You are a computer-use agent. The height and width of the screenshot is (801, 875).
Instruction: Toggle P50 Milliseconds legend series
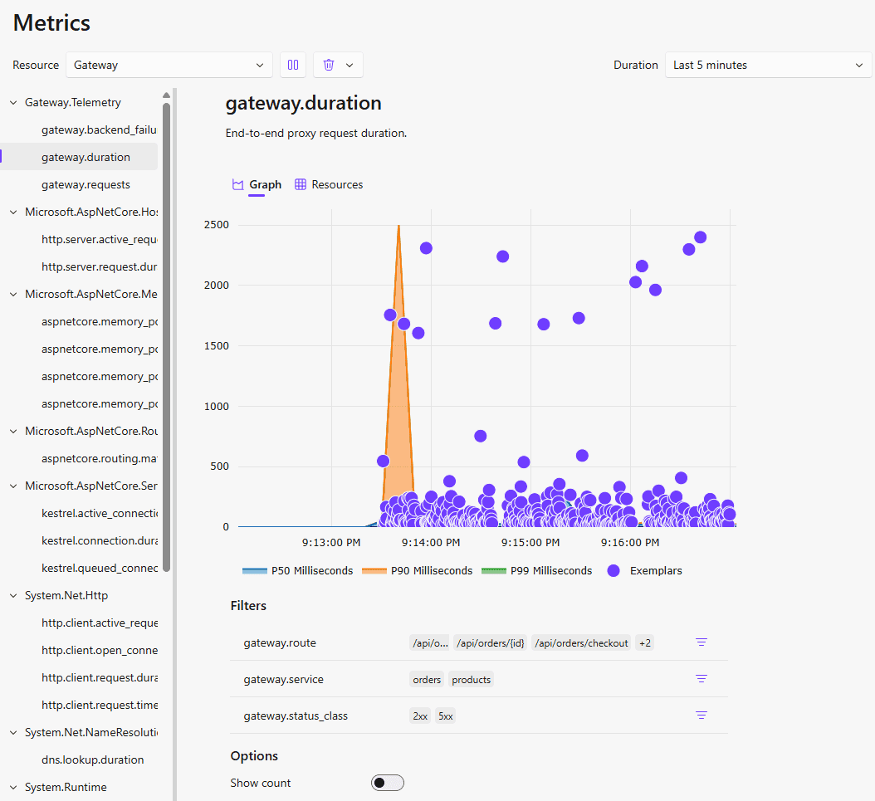297,570
